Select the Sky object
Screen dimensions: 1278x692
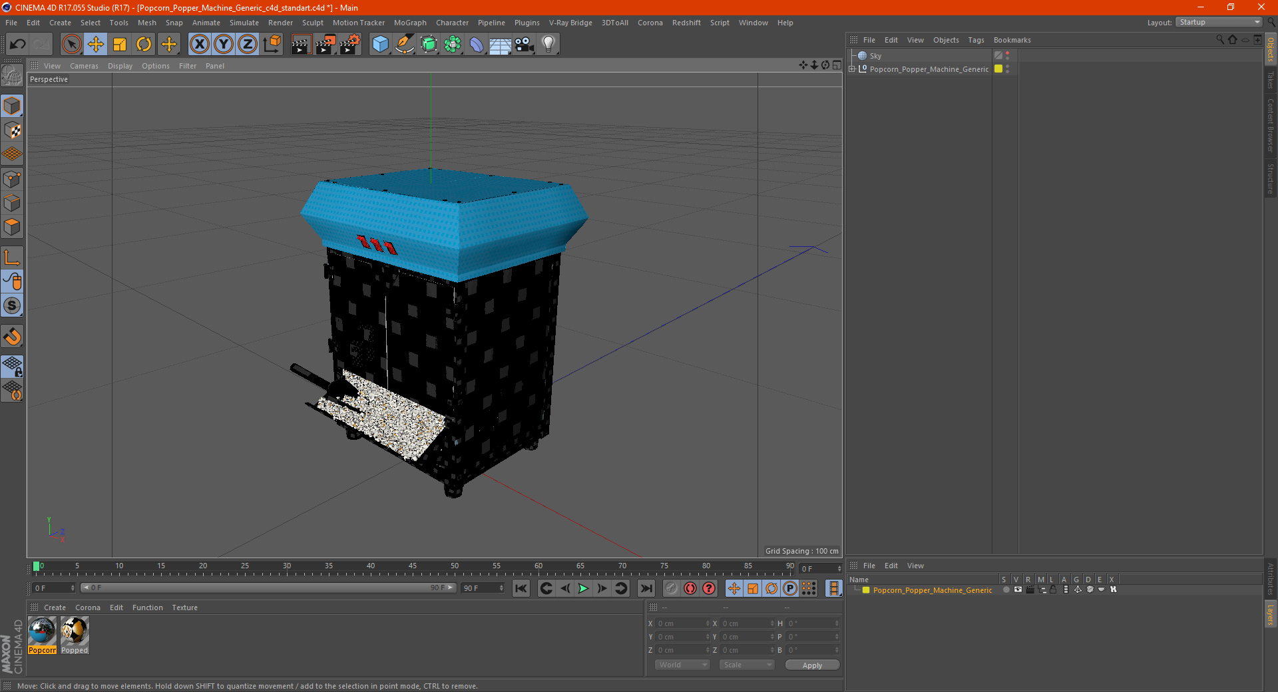[x=875, y=56]
